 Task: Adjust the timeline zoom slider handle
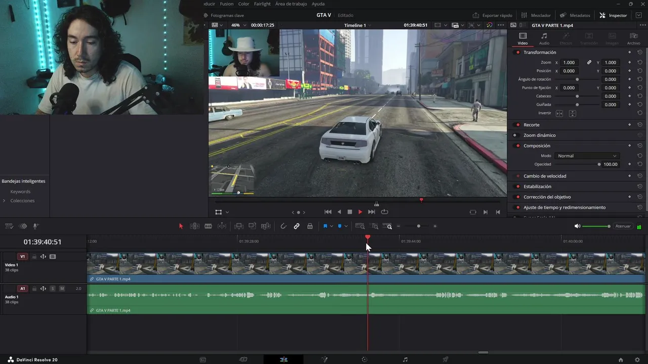tap(419, 226)
